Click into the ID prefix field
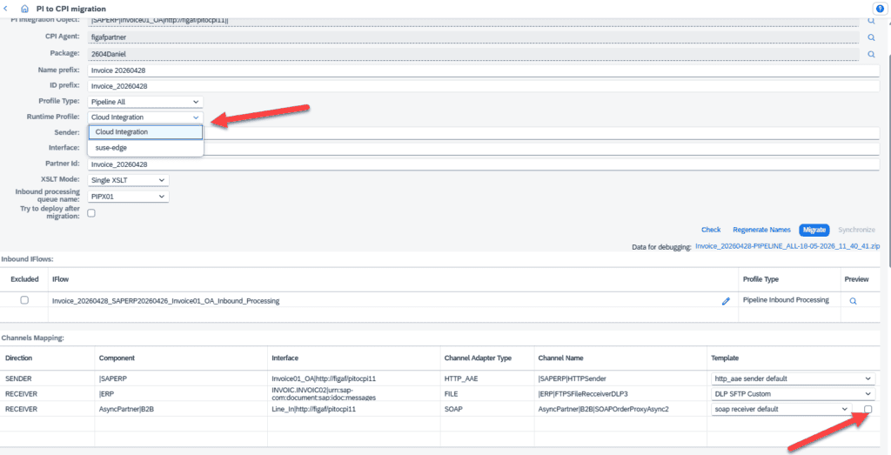The width and height of the screenshot is (891, 455). (x=484, y=86)
